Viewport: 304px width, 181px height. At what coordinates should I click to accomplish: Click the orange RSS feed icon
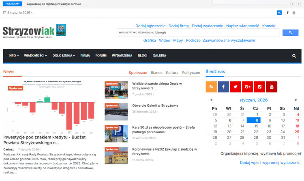coord(211,86)
